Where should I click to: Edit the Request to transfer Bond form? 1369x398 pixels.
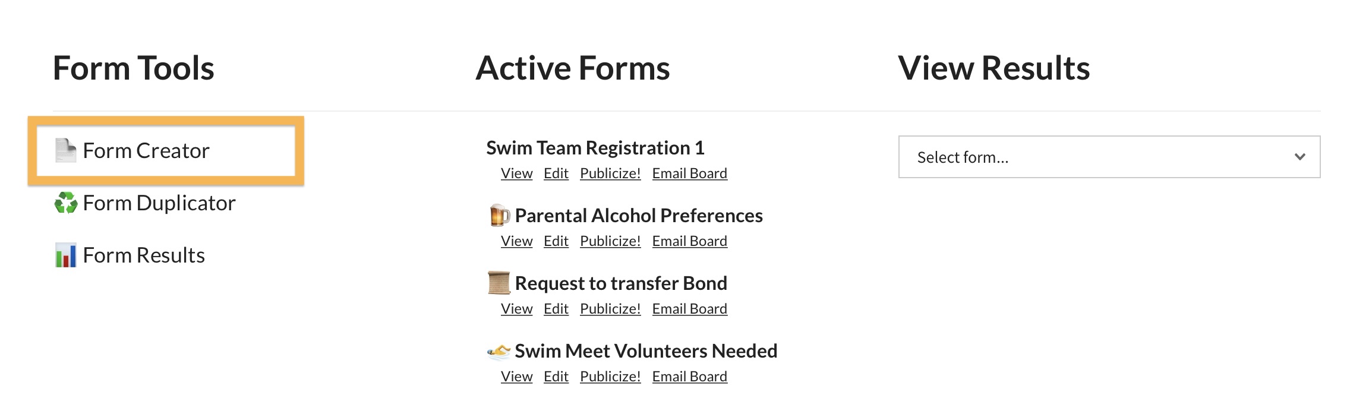tap(556, 309)
